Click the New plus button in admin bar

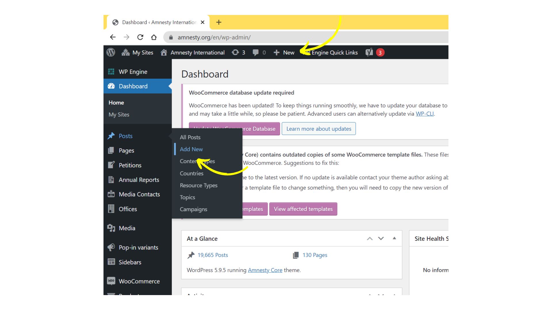(284, 53)
